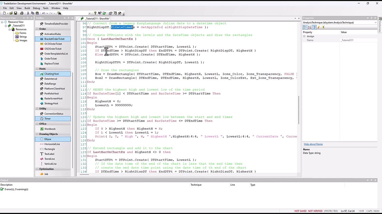Open the AnalysisTechnique object dropdown
382x214 pixels.
click(375, 23)
